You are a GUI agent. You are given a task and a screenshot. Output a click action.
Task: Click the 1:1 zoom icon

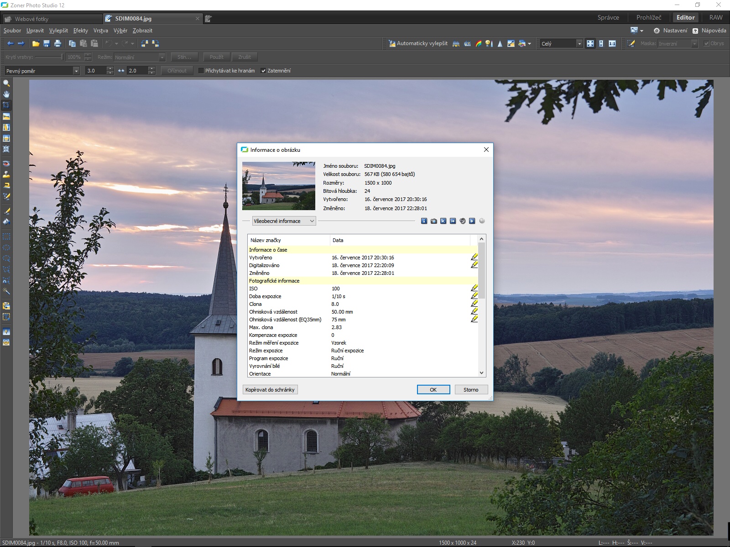point(612,44)
